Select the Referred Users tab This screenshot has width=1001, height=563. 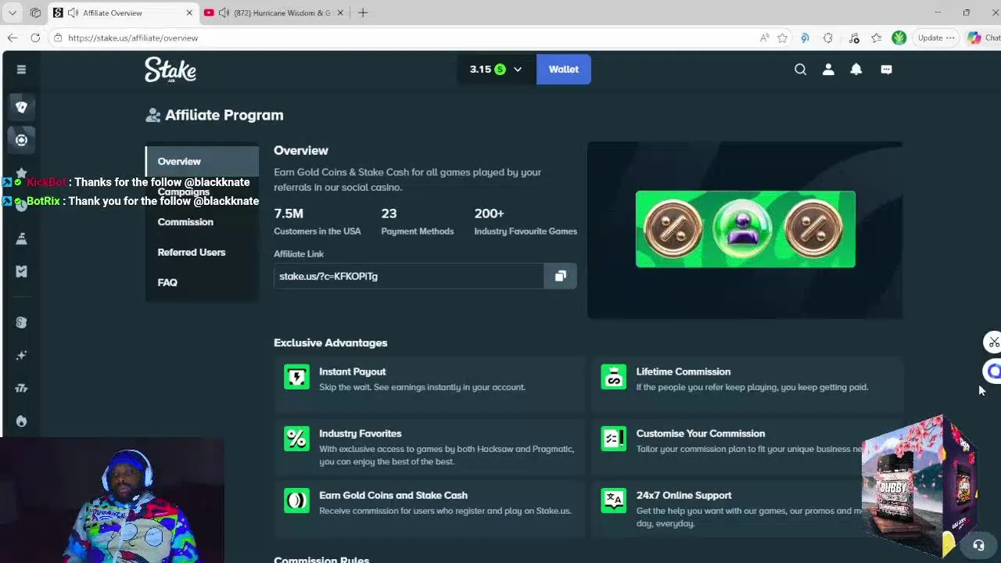[202, 252]
